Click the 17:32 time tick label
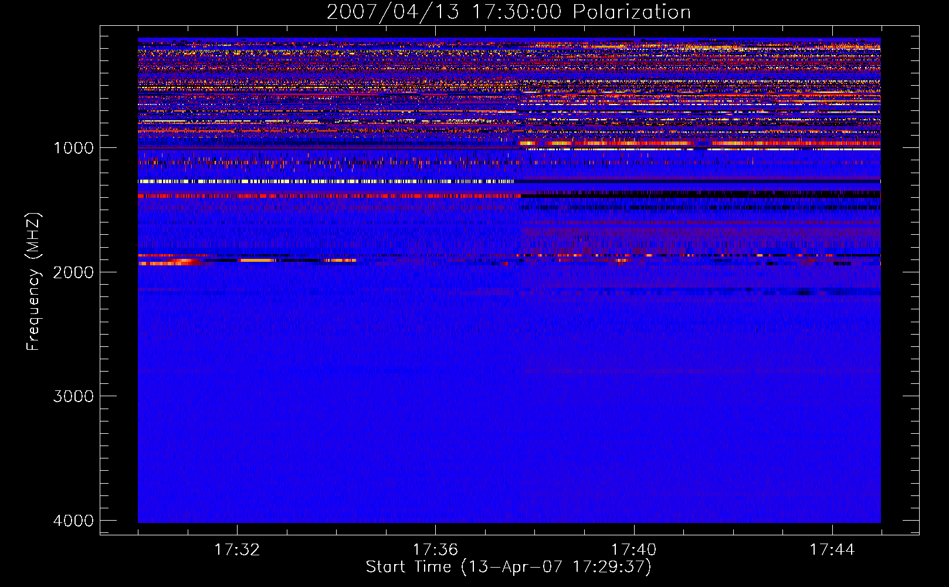 click(237, 550)
